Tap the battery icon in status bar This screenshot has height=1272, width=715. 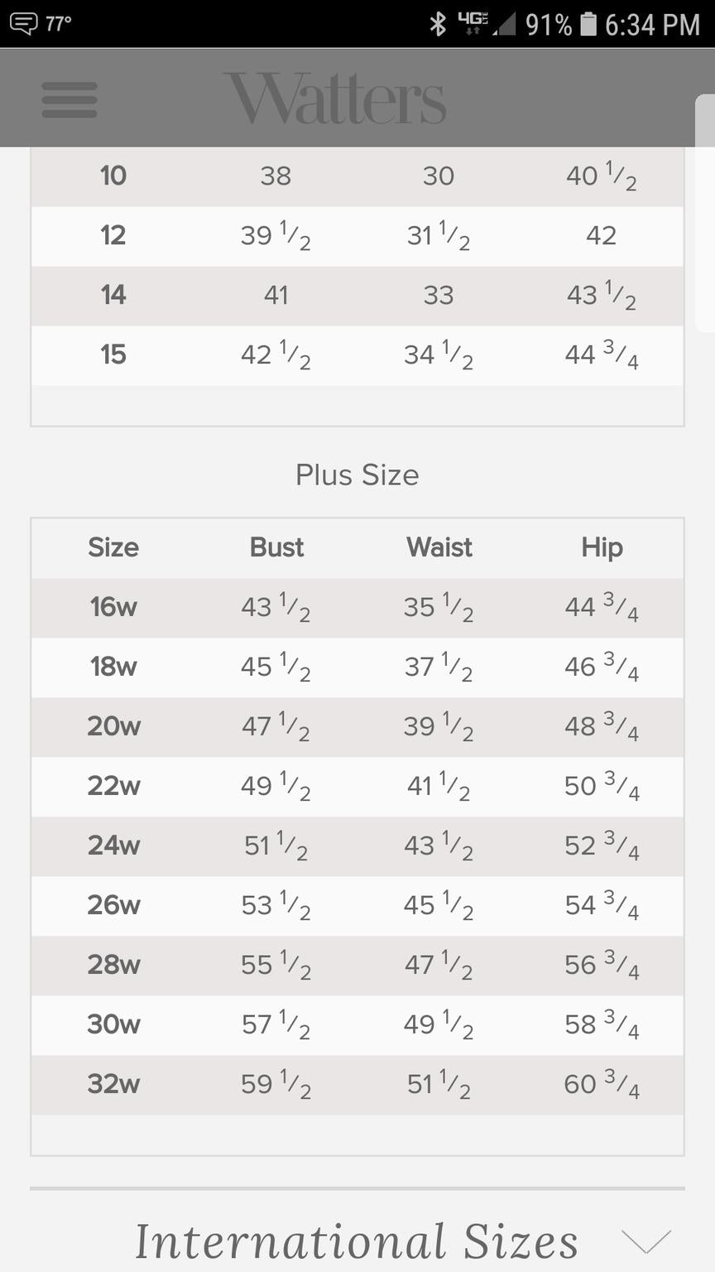(x=588, y=24)
